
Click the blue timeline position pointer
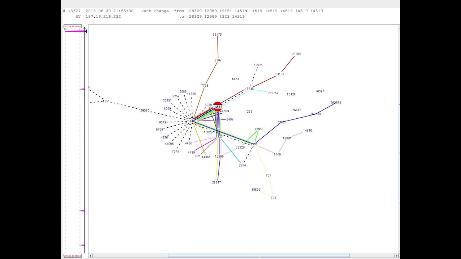[86, 31]
